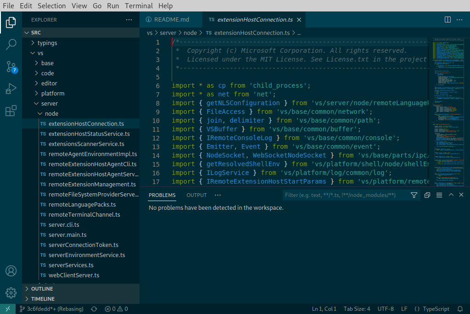Collapse the vs folder
Image resolution: width=470 pixels, height=314 pixels.
(x=81, y=53)
